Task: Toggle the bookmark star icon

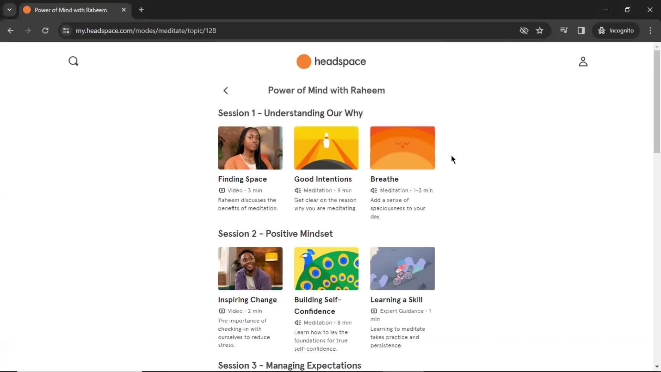Action: click(540, 30)
